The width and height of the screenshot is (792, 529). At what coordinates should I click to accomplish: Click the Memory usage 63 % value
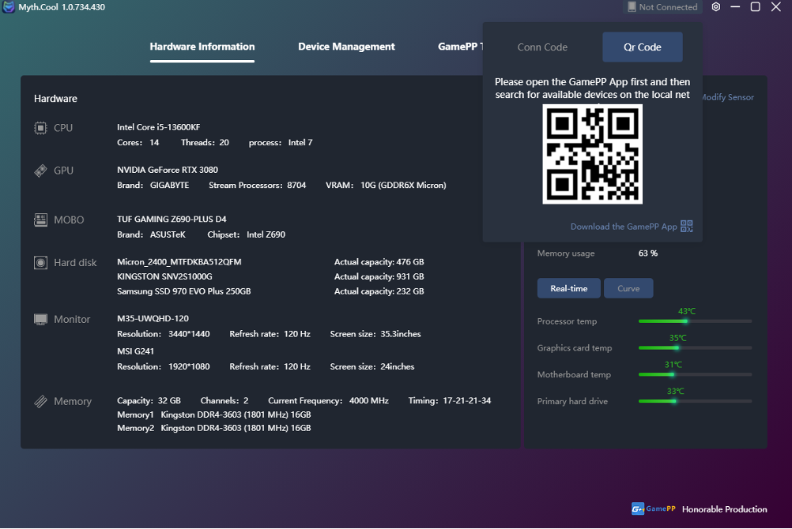click(x=648, y=253)
